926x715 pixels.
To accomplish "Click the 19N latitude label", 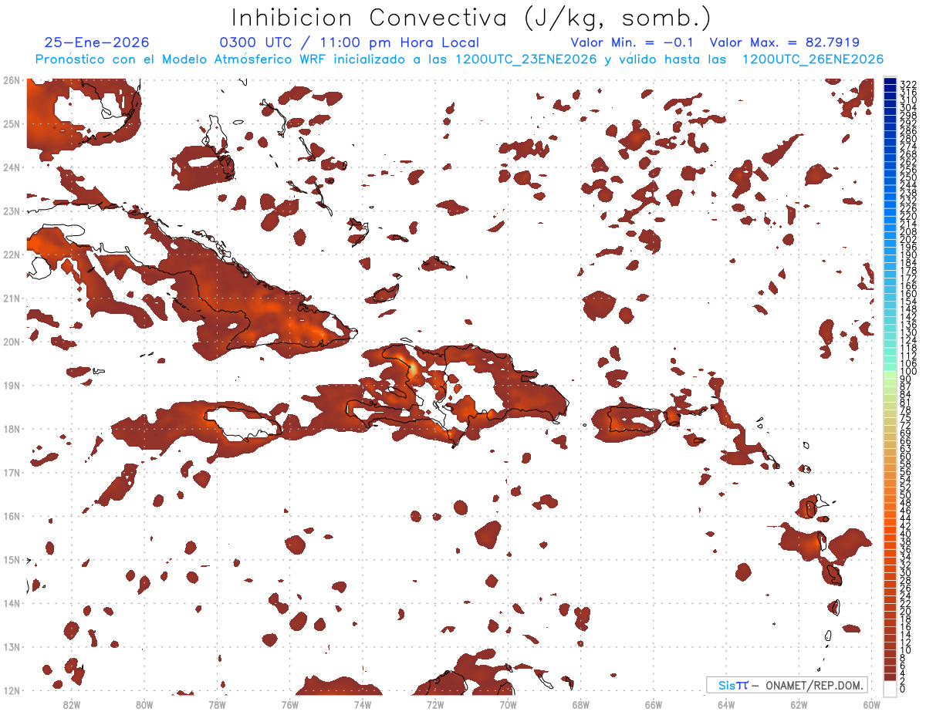I will click(12, 385).
